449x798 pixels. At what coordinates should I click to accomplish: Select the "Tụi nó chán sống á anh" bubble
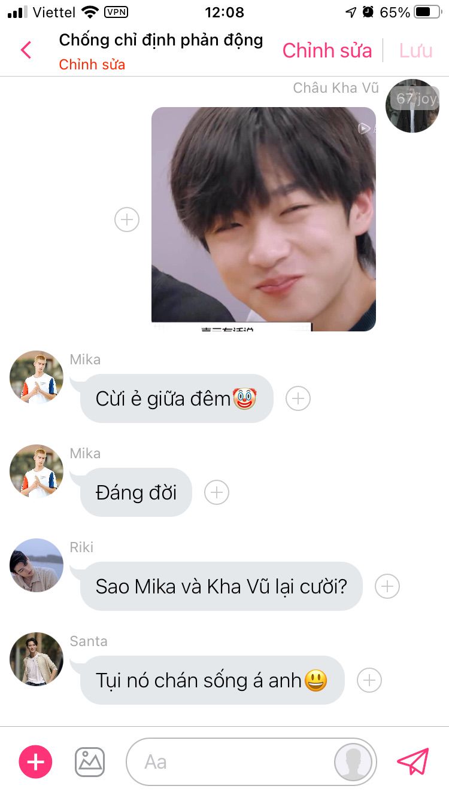[x=212, y=680]
